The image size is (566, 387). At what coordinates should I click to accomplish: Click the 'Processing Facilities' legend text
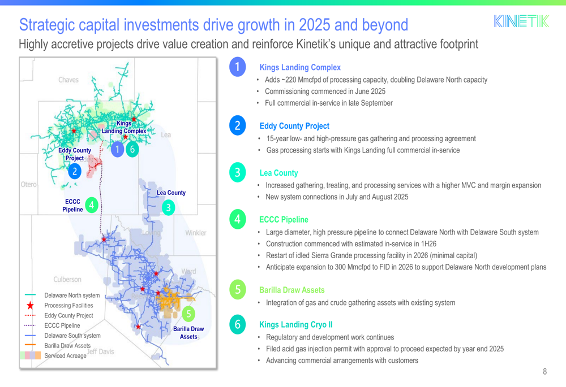click(x=68, y=305)
